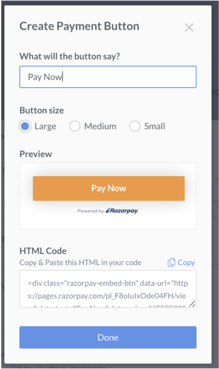
Task: Click the orange Pay Now preview button
Action: [x=109, y=188]
